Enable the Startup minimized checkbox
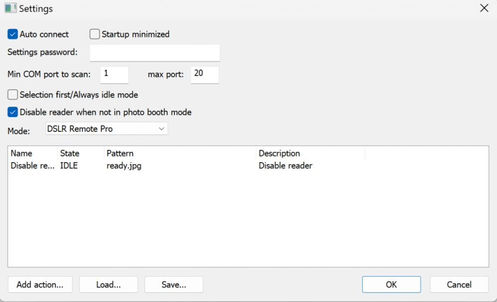 [x=95, y=34]
